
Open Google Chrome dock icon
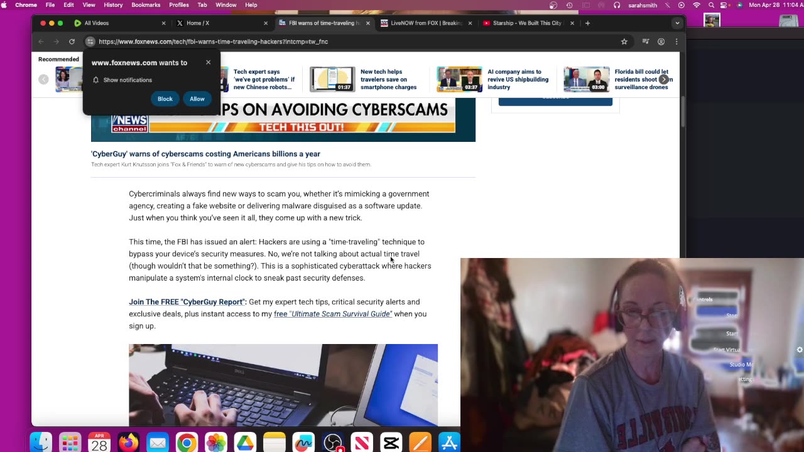(x=187, y=443)
